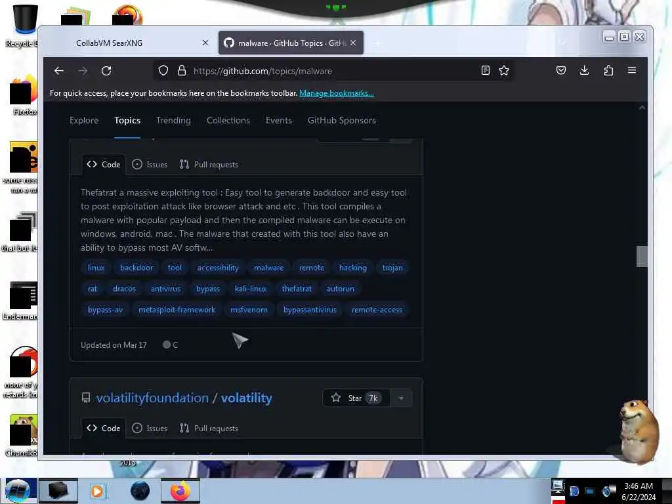Click the autorun topic tag
The height and width of the screenshot is (504, 672).
click(341, 289)
